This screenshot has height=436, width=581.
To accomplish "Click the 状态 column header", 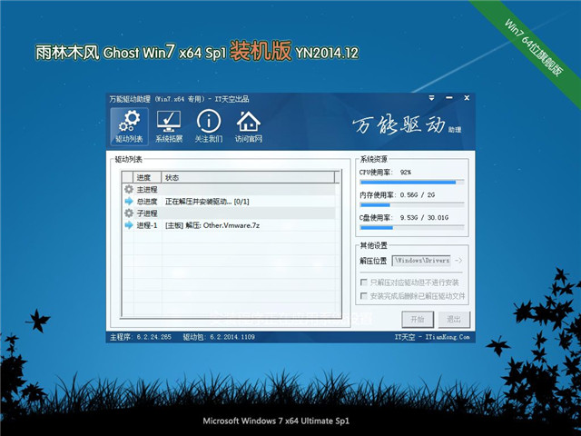I will pos(248,178).
